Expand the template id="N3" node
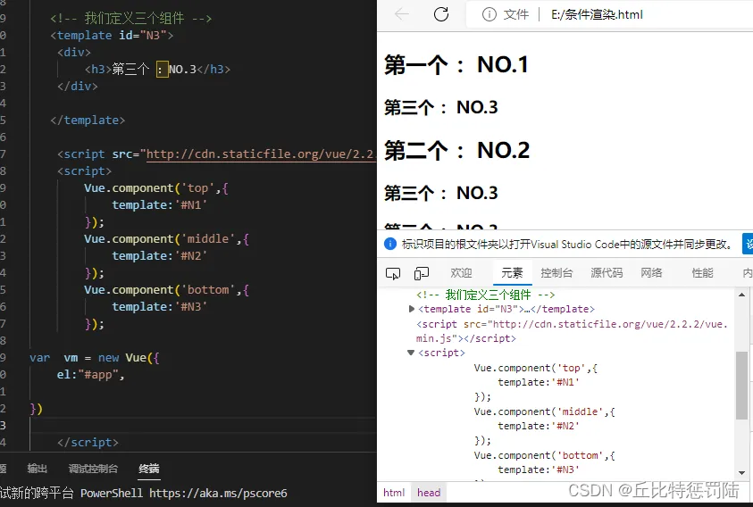This screenshot has height=507, width=753. tap(411, 309)
